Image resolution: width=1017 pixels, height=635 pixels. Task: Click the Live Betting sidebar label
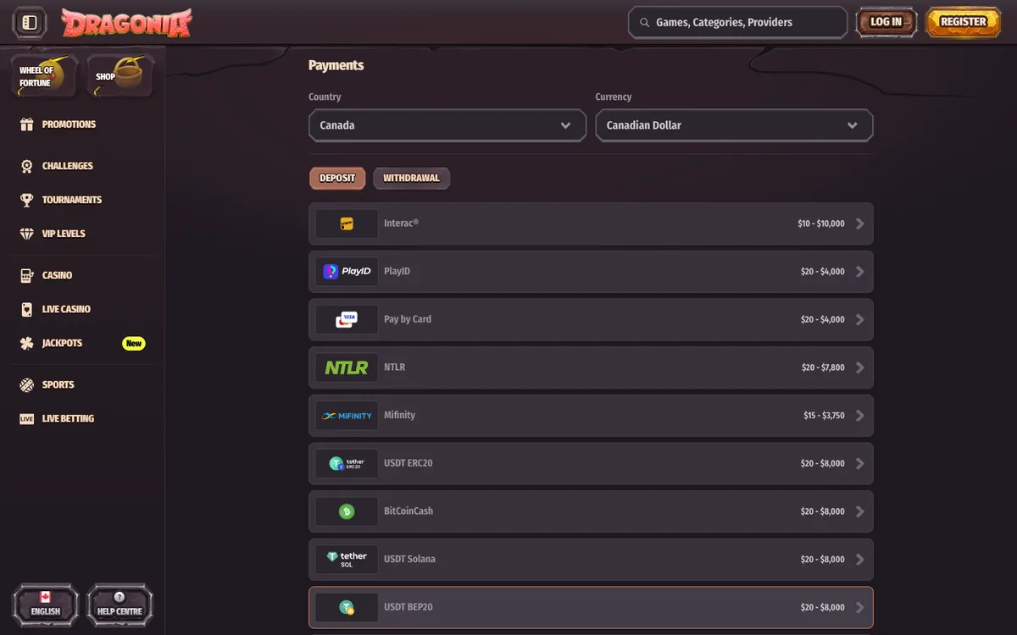tap(68, 418)
